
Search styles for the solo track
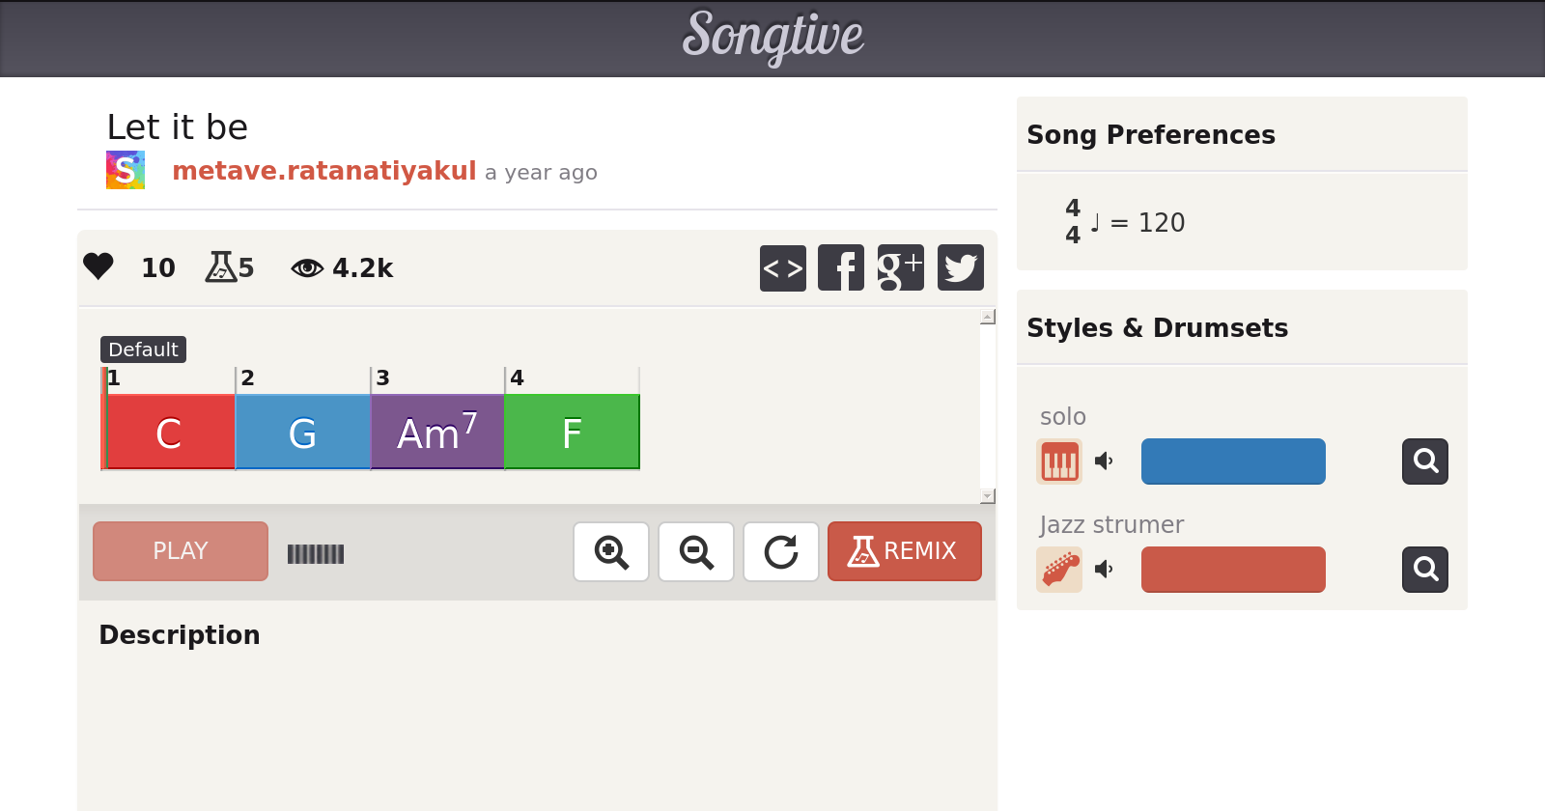click(1425, 461)
